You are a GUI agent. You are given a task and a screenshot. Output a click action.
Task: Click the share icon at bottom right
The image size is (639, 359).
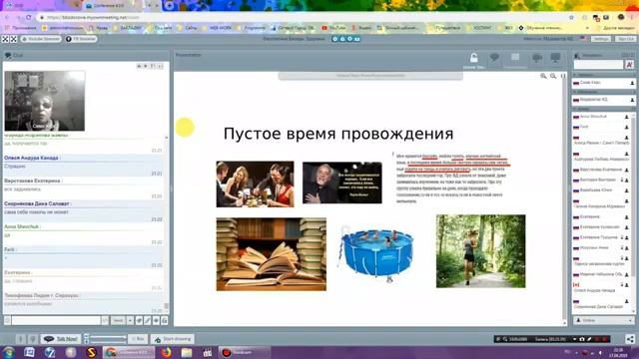coord(630,339)
